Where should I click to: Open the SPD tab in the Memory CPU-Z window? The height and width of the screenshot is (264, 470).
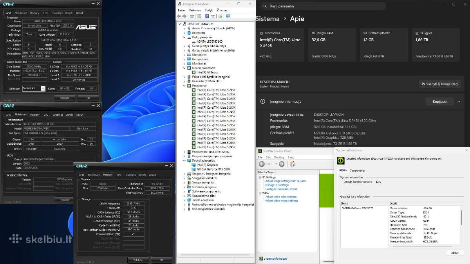pyautogui.click(x=119, y=175)
